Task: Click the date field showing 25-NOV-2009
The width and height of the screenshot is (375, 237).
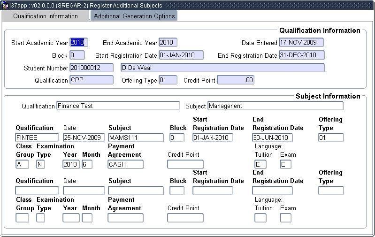Action: pyautogui.click(x=84, y=138)
